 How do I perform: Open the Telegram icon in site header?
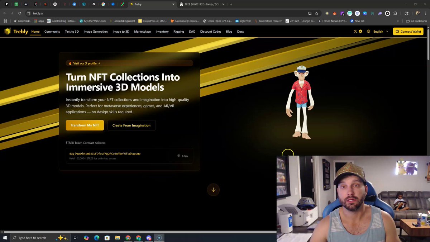coord(360,32)
